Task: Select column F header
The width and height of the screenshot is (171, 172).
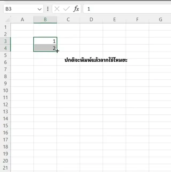Action: (137, 19)
